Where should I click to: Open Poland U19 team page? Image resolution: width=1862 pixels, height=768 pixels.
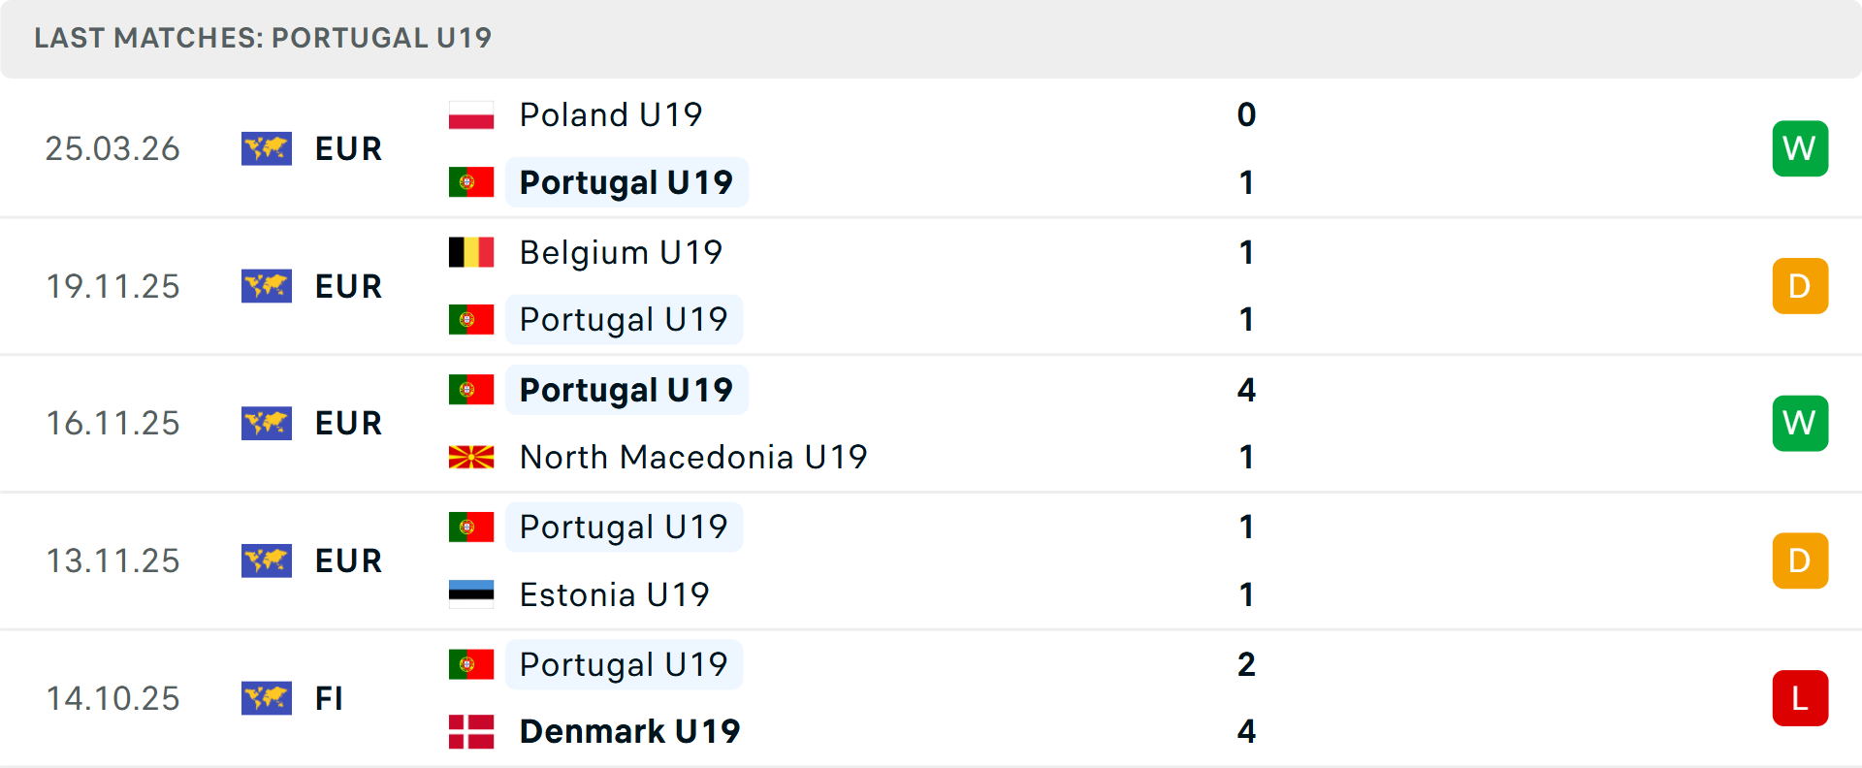611,115
